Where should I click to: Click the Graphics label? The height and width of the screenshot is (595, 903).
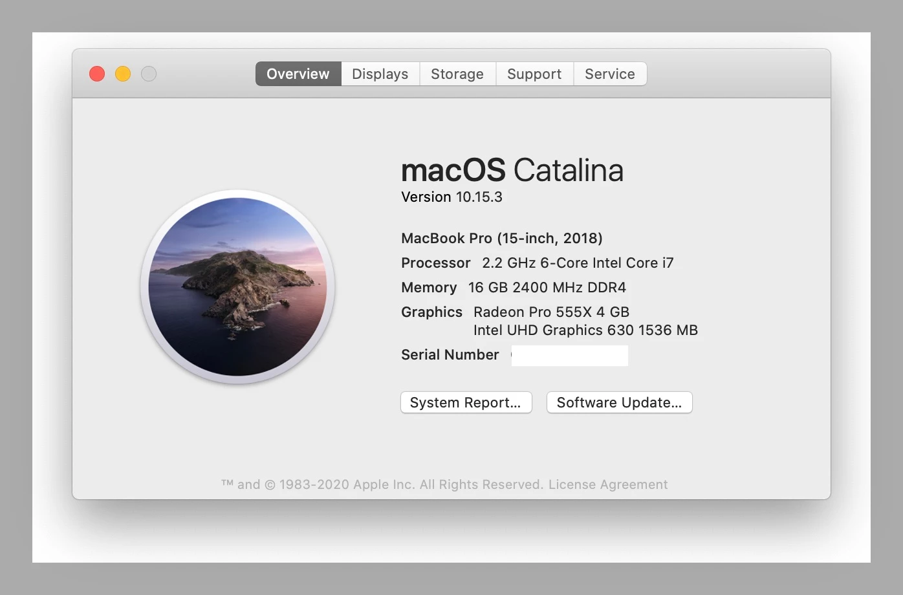(x=432, y=312)
